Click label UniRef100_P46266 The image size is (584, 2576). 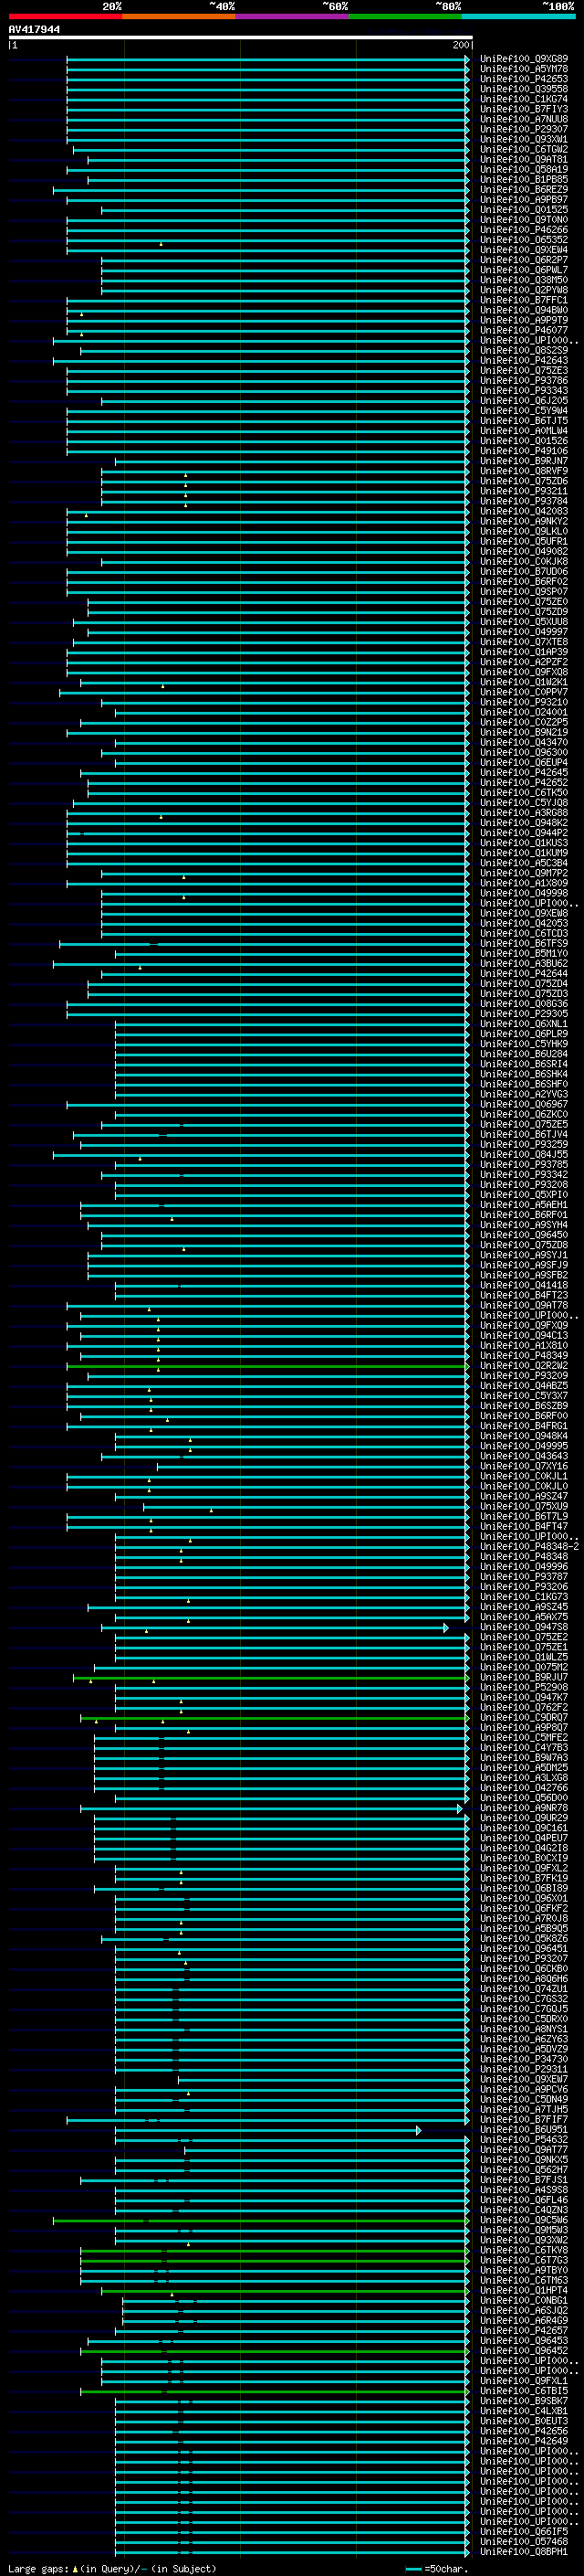[x=524, y=230]
